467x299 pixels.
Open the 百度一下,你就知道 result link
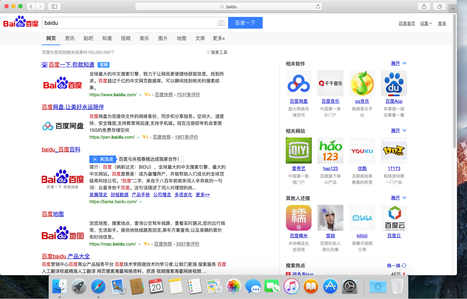click(x=71, y=64)
